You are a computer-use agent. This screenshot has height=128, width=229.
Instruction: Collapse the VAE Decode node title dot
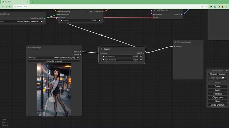click(155, 10)
